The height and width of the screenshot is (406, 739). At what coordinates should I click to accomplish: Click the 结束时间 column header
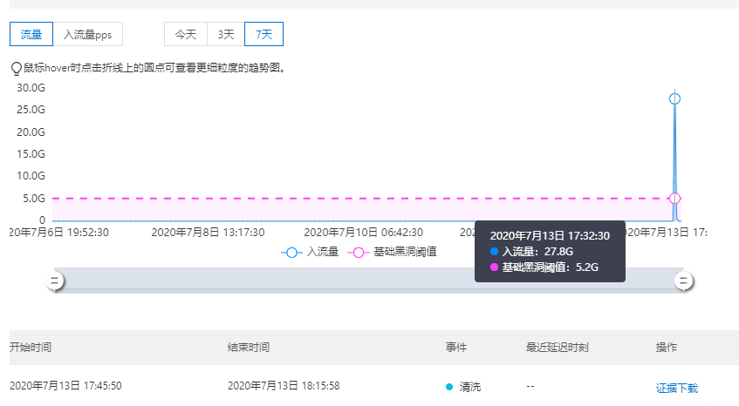(249, 348)
